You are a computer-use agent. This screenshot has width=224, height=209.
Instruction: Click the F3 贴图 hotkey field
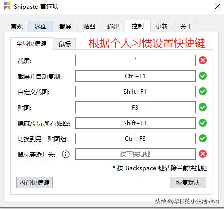click(x=135, y=107)
